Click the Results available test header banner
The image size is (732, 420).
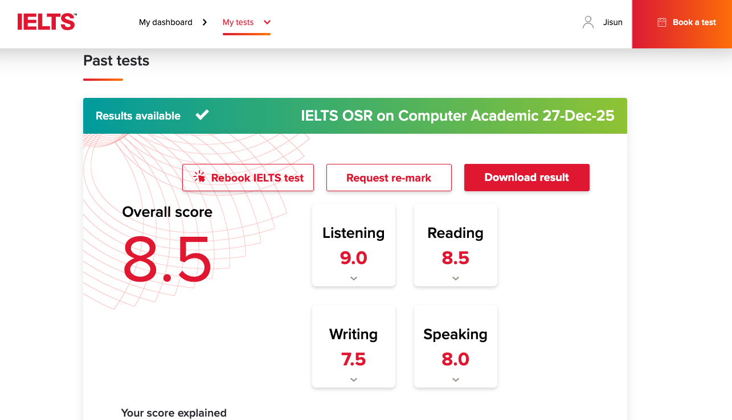[x=355, y=116]
